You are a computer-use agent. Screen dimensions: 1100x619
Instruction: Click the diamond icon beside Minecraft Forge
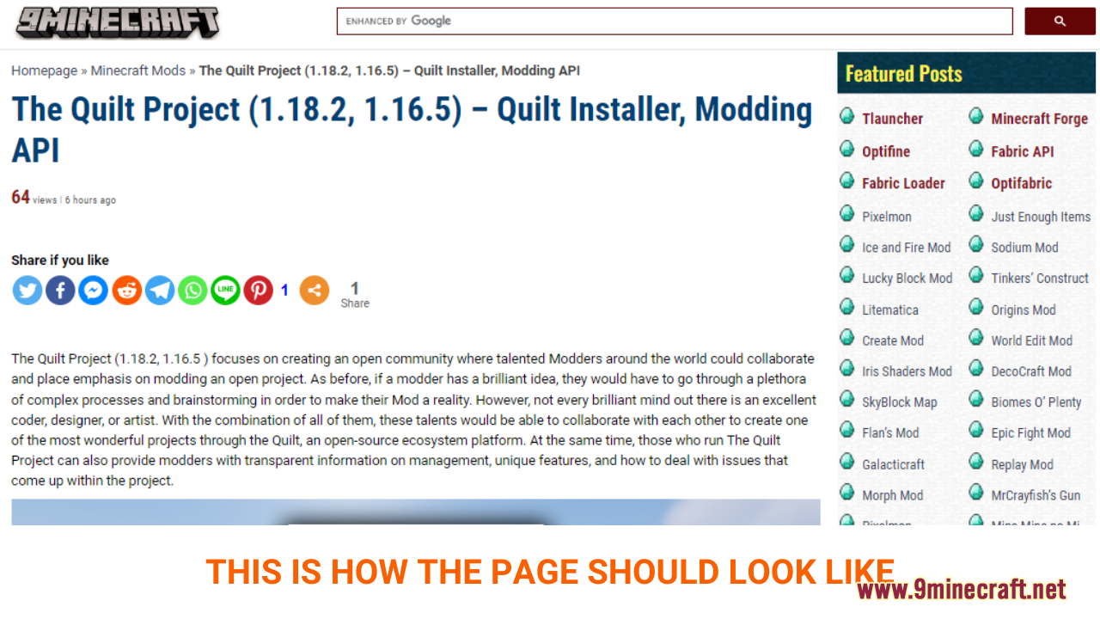(x=976, y=117)
